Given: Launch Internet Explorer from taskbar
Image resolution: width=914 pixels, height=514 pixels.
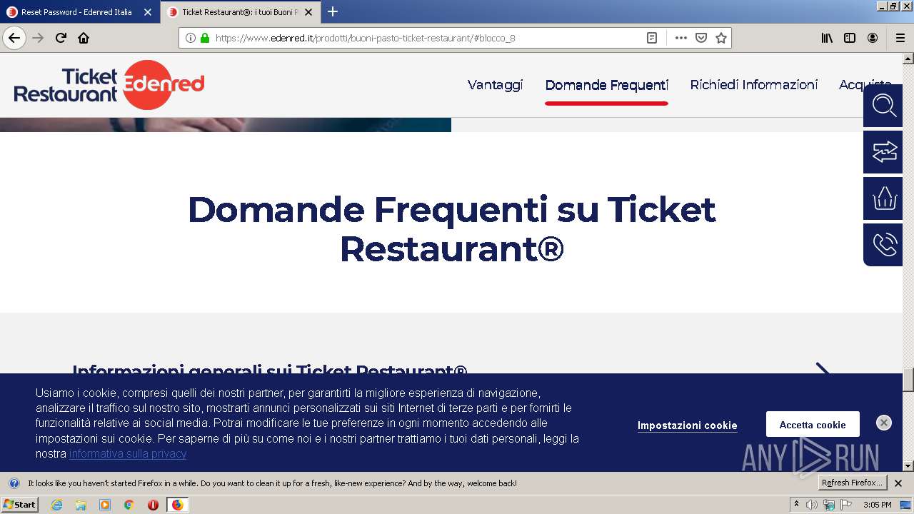Looking at the screenshot, I should (56, 505).
